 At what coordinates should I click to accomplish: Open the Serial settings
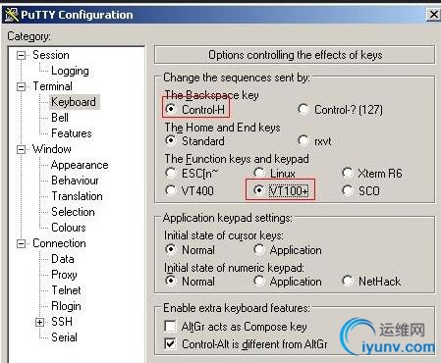click(x=64, y=337)
